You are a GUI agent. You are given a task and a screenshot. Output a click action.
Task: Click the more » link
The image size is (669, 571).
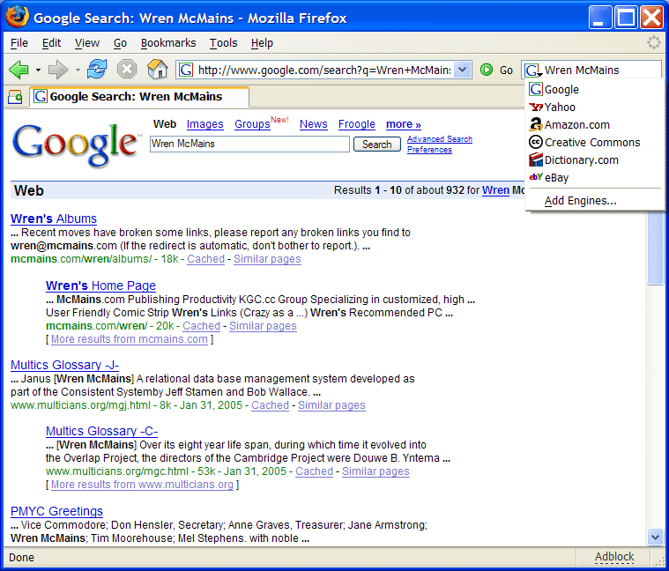(403, 124)
